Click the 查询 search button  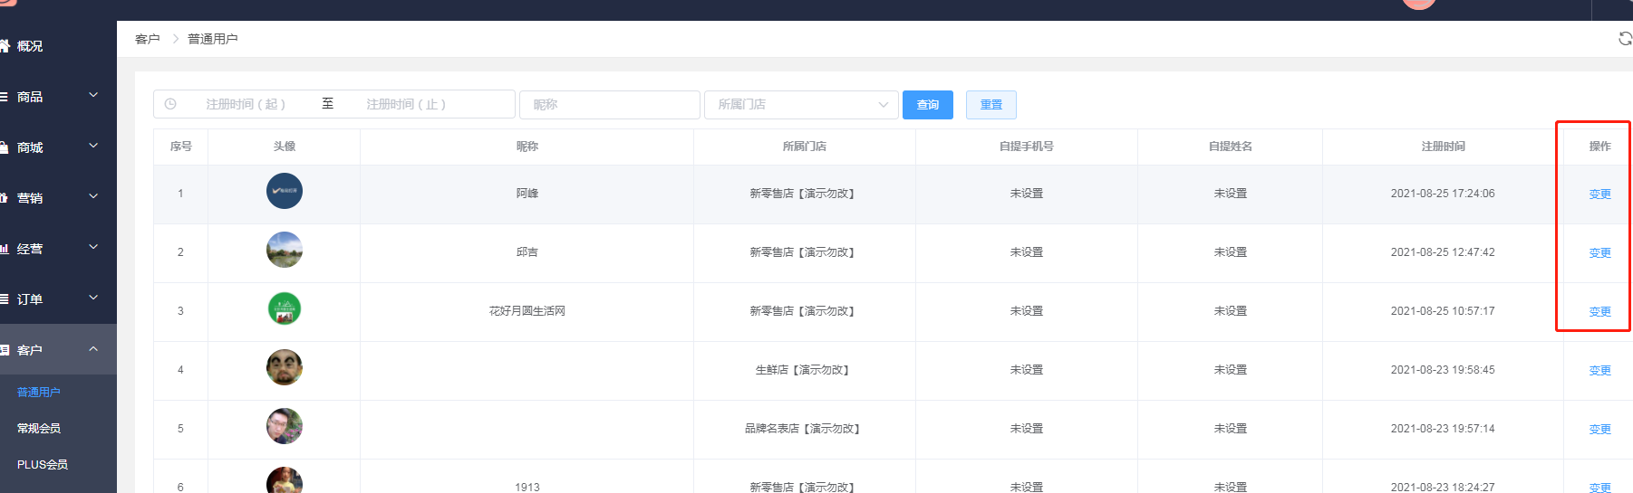[x=928, y=105]
